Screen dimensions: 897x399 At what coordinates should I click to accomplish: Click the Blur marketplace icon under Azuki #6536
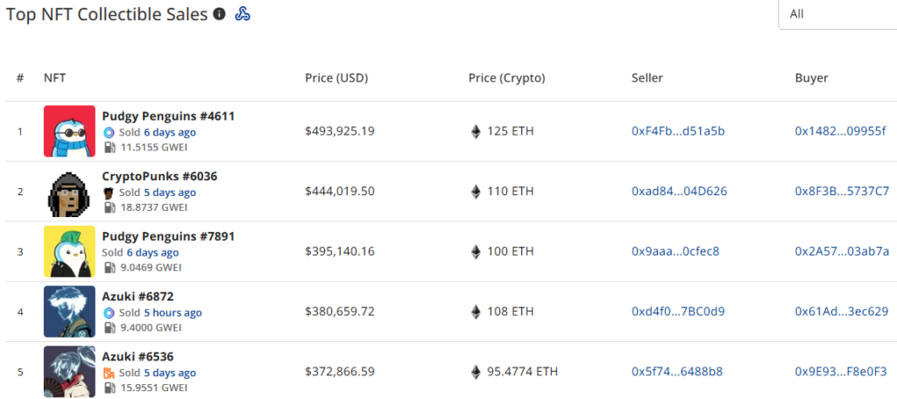(109, 373)
